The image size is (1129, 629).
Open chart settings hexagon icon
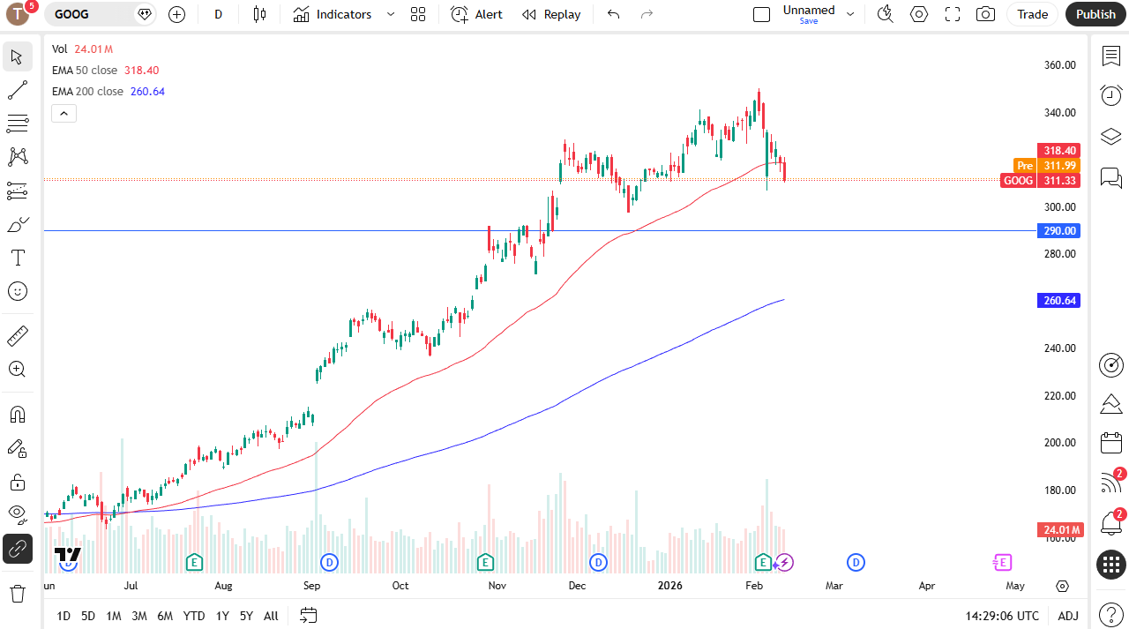919,14
